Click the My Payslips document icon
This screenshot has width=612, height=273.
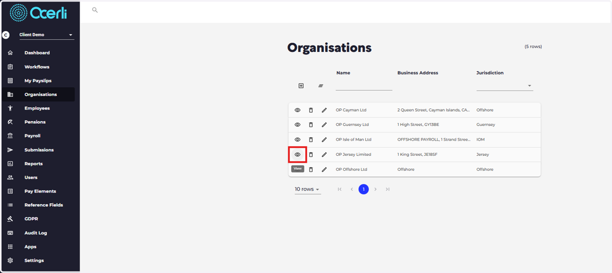pyautogui.click(x=10, y=80)
